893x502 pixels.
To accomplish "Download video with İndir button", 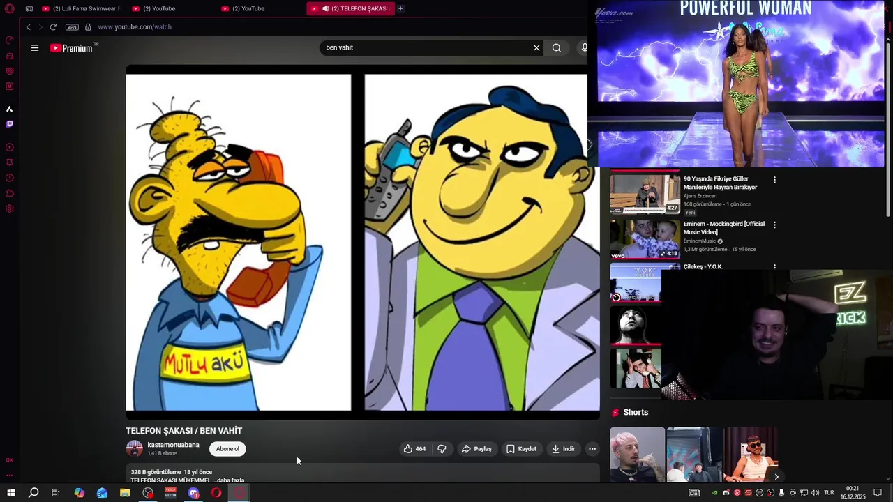I will 564,449.
